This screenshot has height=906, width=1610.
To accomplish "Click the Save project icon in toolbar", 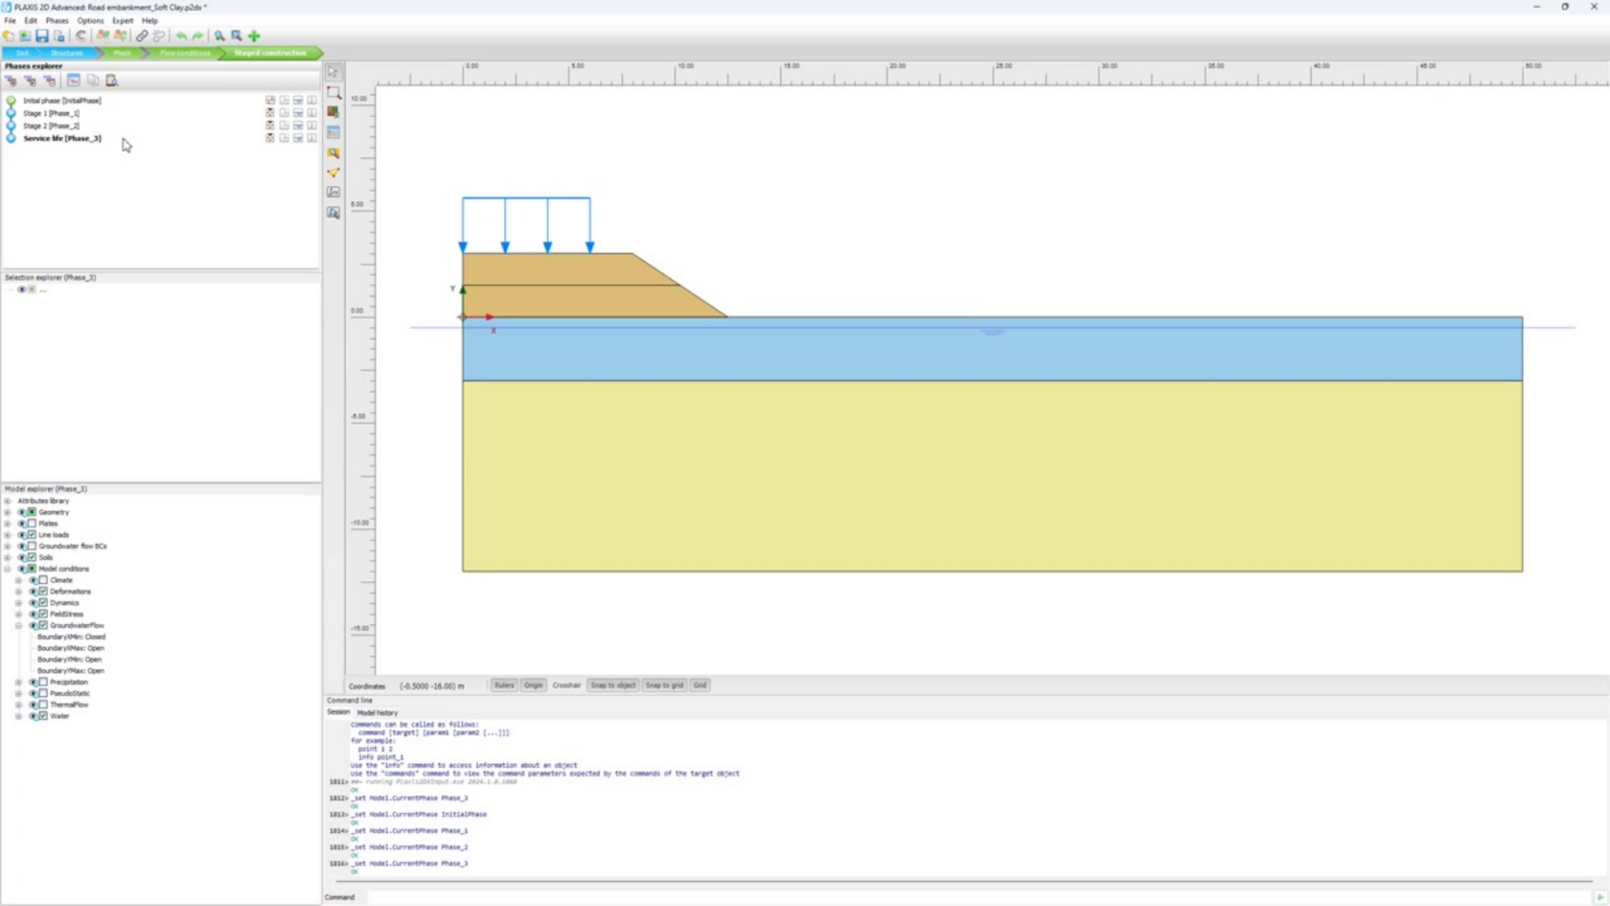I will [42, 35].
